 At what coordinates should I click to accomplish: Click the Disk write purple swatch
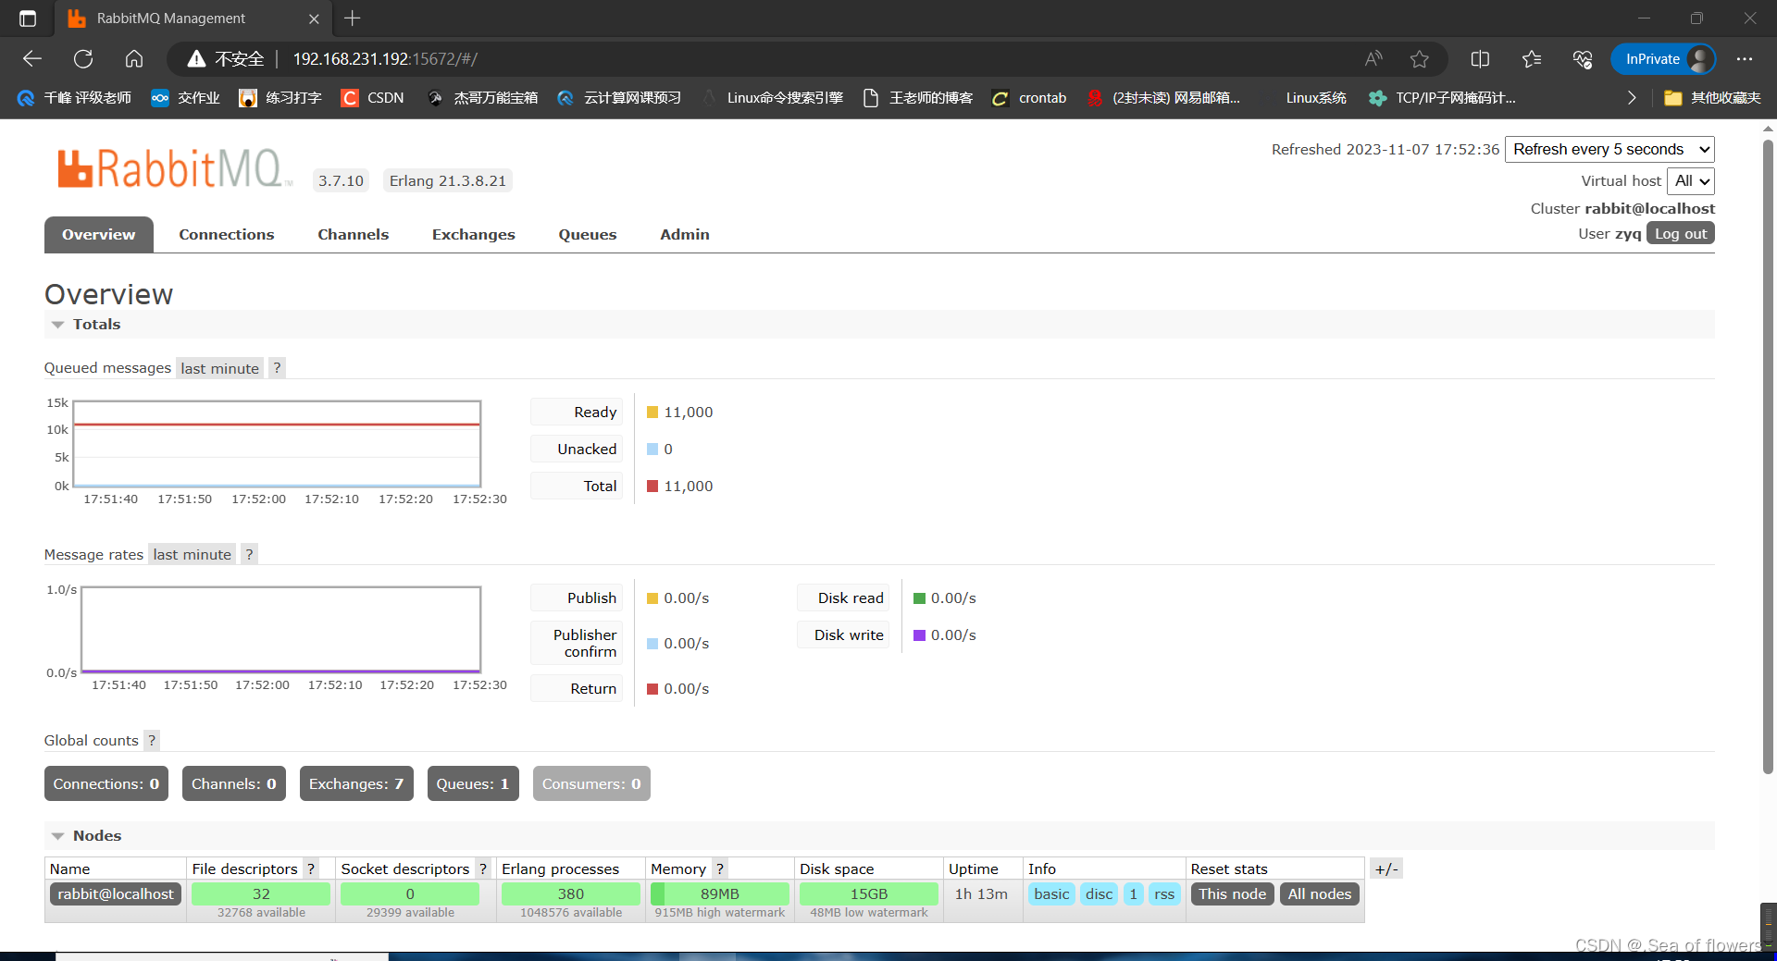(920, 635)
